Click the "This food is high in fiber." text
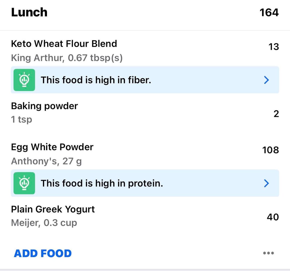 click(x=96, y=80)
